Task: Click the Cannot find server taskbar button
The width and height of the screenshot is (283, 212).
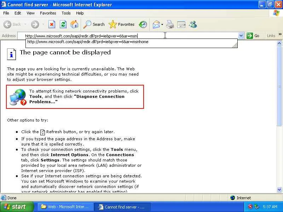Action: [122, 207]
